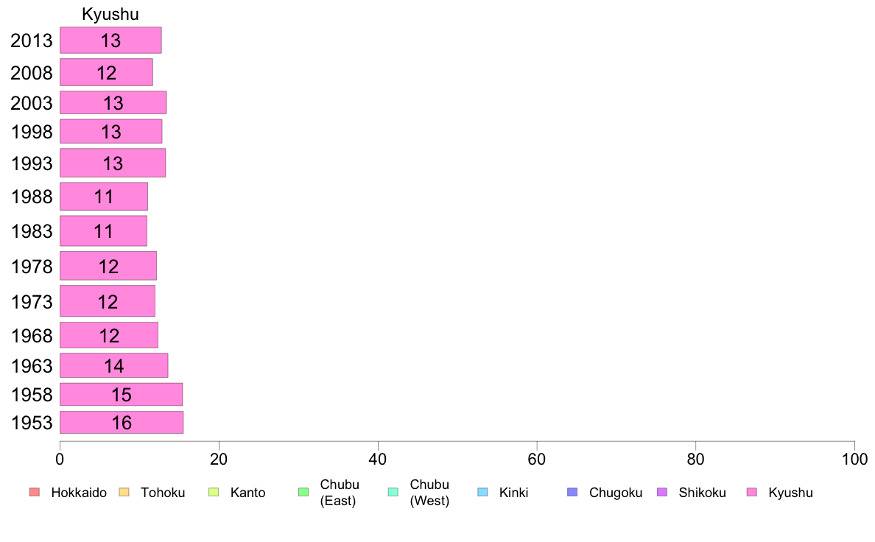The height and width of the screenshot is (542, 875).
Task: Click the 1963 bar showing 14
Action: point(114,365)
